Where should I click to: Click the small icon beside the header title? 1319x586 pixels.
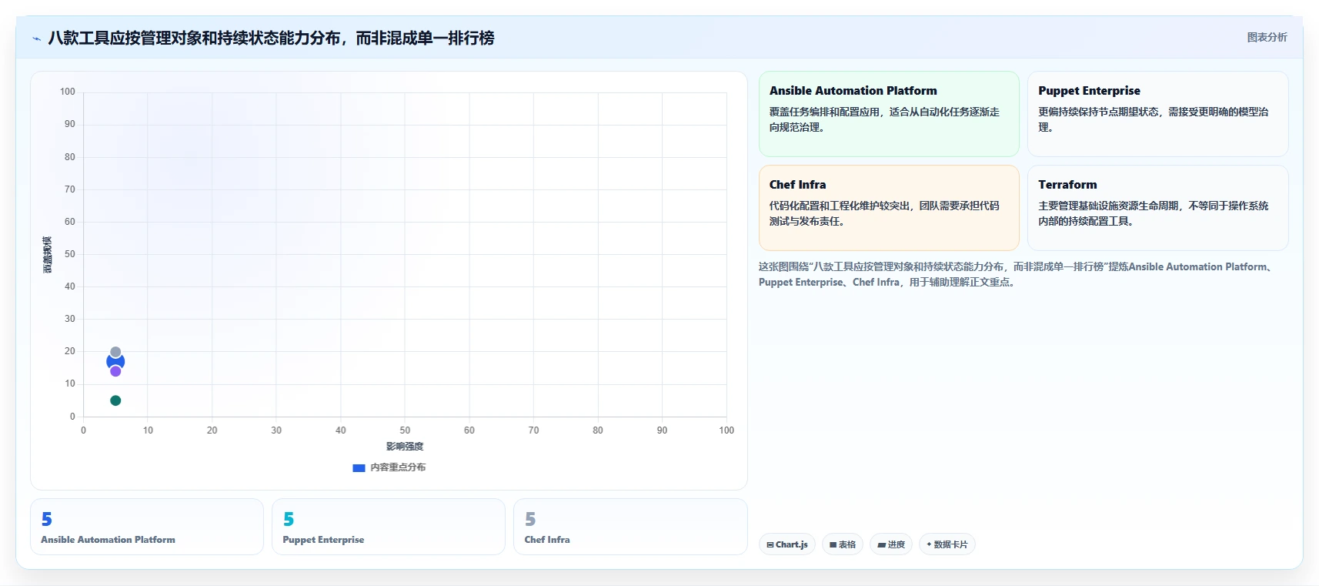click(36, 39)
